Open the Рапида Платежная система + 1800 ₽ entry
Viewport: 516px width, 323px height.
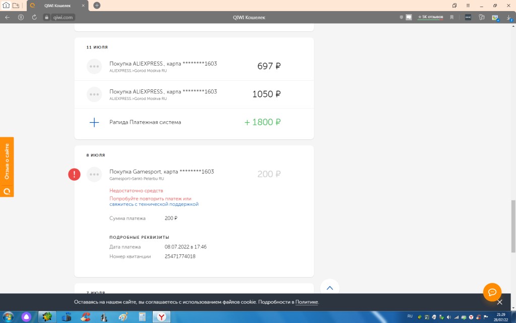194,122
